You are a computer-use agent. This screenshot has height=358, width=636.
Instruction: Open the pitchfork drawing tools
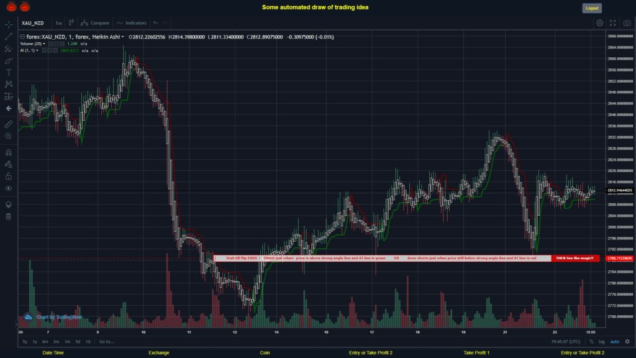(x=9, y=48)
